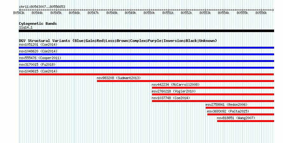Select the black 11q14.1 cytogenetic band bar
The height and width of the screenshot is (143, 283).
(146, 31)
